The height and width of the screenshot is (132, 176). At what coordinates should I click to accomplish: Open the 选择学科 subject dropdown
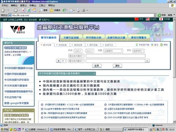[x=138, y=51]
